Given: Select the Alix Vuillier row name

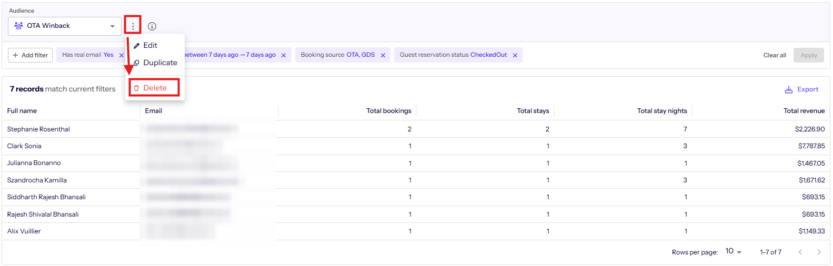Looking at the screenshot, I should tap(24, 231).
